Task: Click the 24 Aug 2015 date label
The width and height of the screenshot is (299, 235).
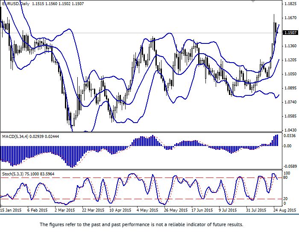Action: click(284, 210)
